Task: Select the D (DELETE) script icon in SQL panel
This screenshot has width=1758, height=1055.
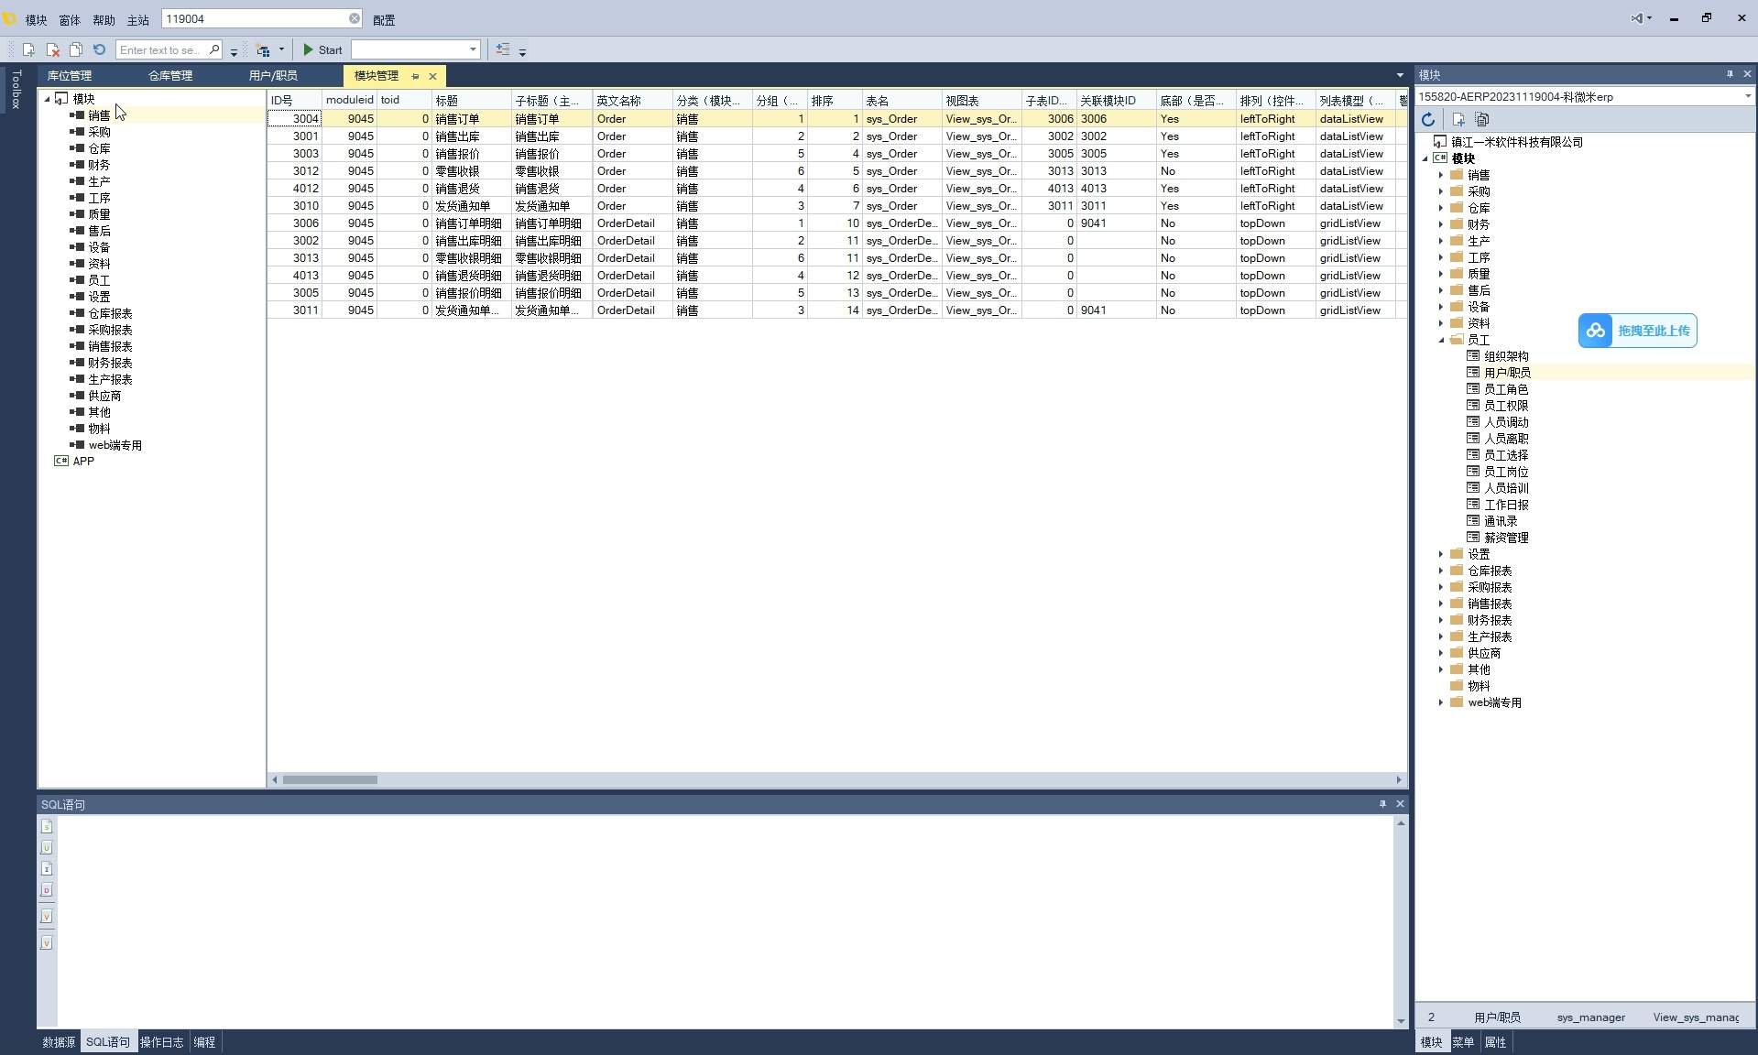Action: point(46,889)
